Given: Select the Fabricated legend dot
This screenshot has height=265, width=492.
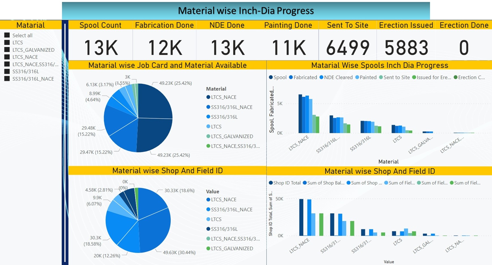Looking at the screenshot, I should (x=291, y=77).
